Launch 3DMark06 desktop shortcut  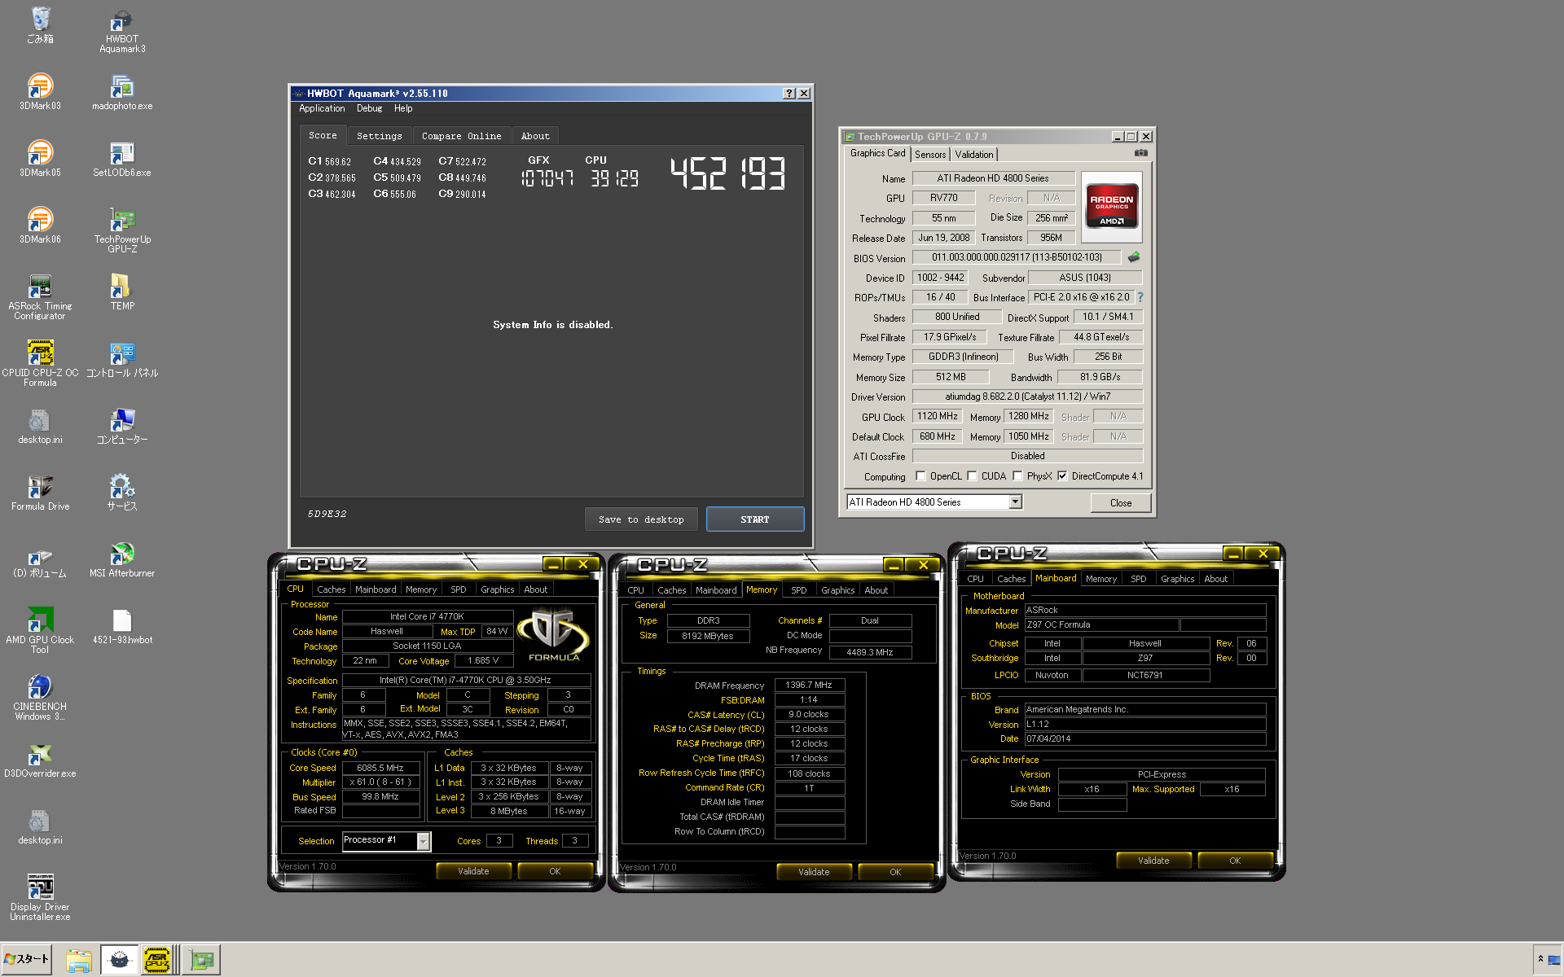[40, 225]
